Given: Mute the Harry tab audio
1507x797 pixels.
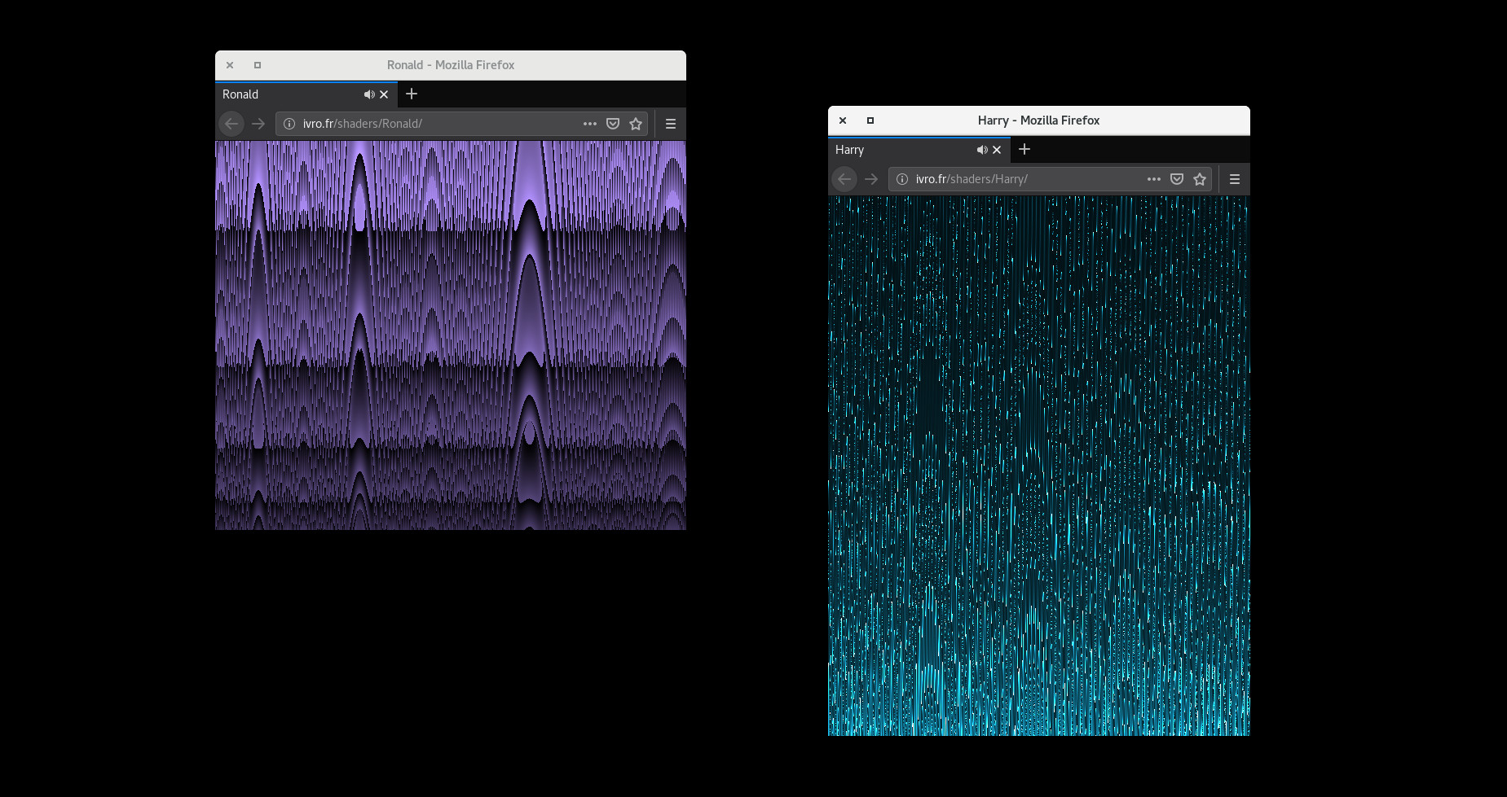Looking at the screenshot, I should point(982,150).
